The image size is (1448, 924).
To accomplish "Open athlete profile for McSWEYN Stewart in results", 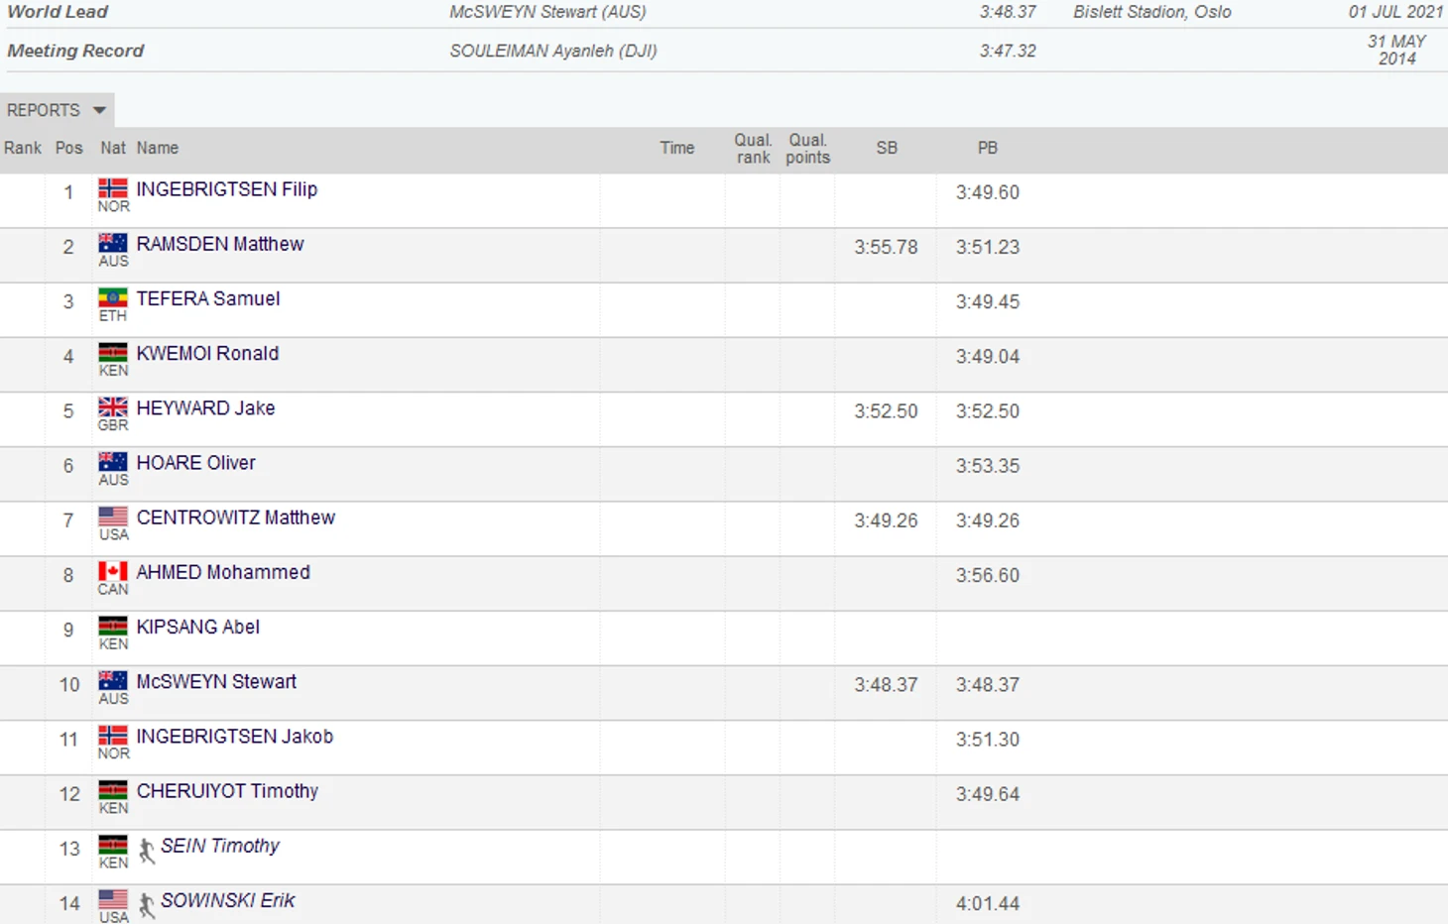I will coord(216,682).
